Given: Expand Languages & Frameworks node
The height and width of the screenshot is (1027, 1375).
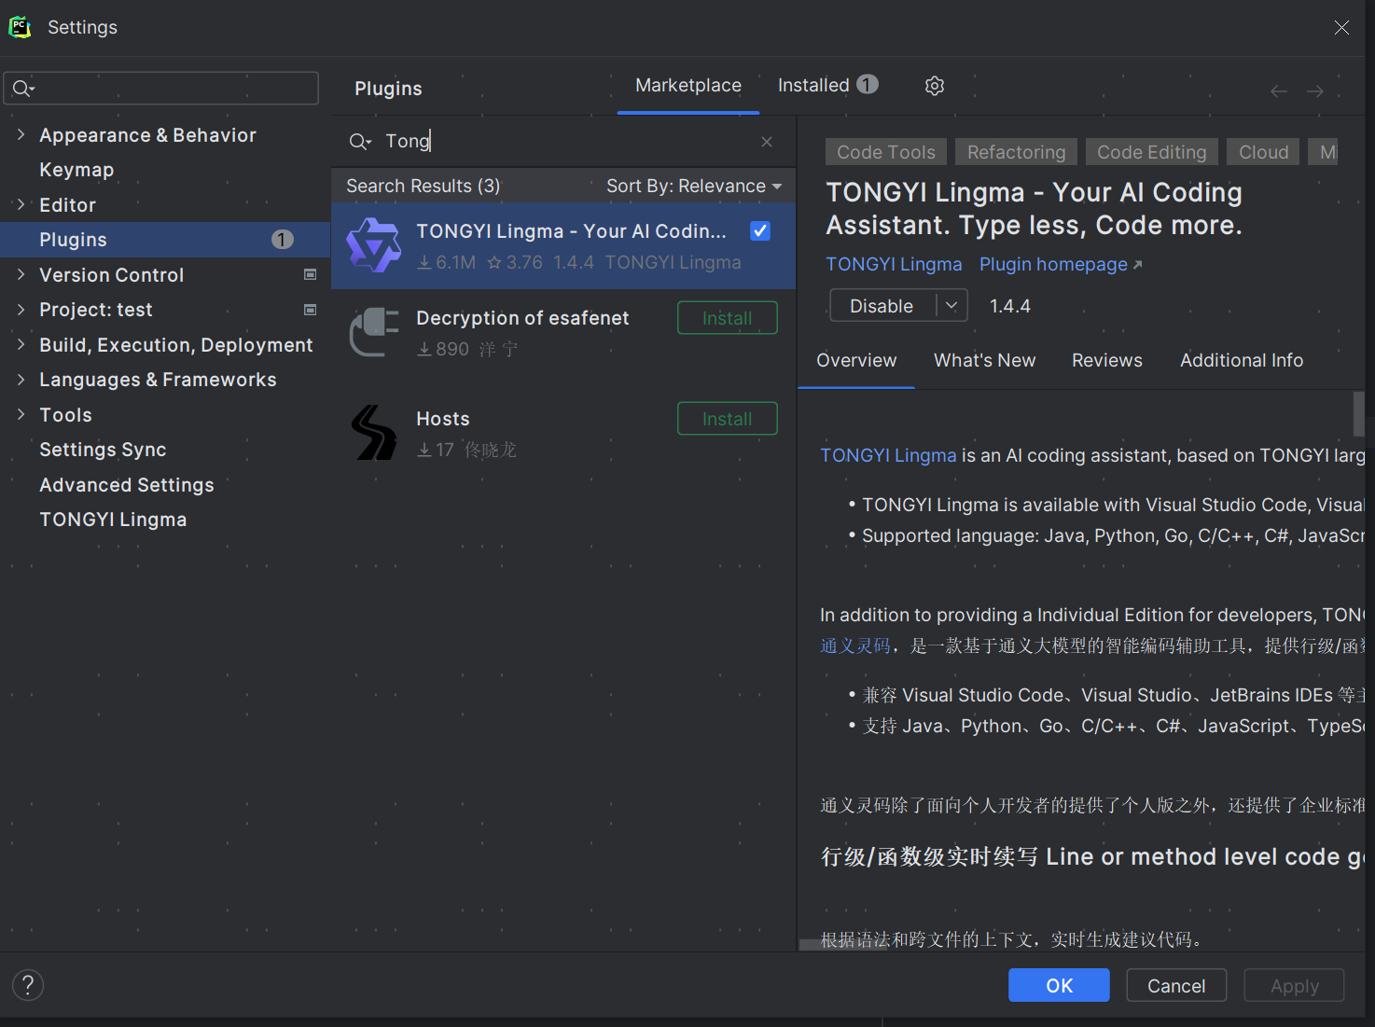Looking at the screenshot, I should [21, 380].
